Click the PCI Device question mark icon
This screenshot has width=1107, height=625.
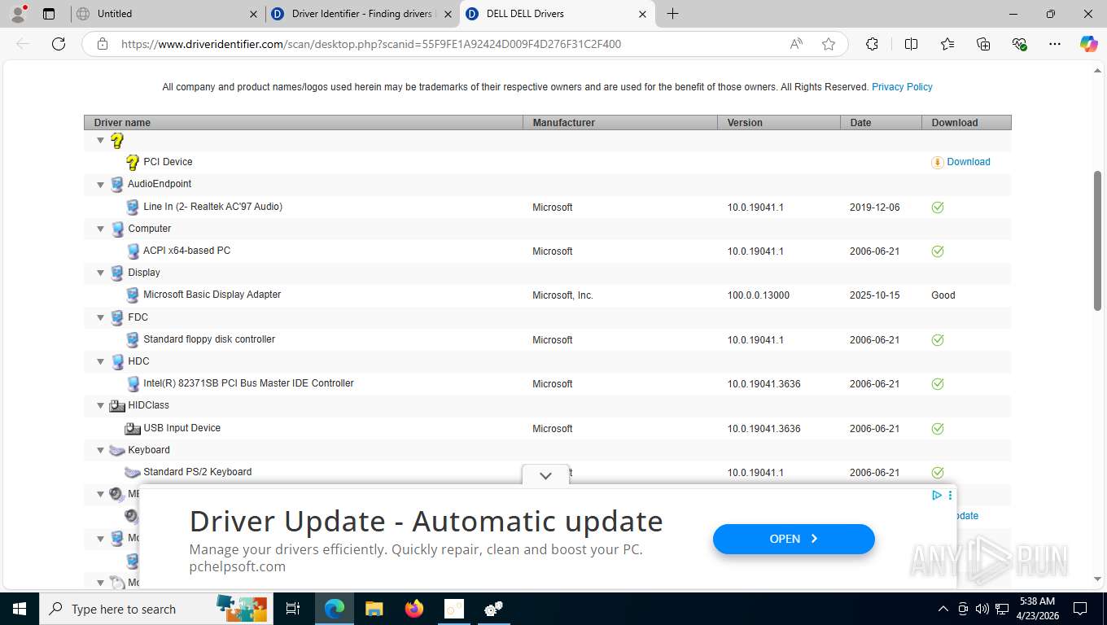(x=133, y=162)
